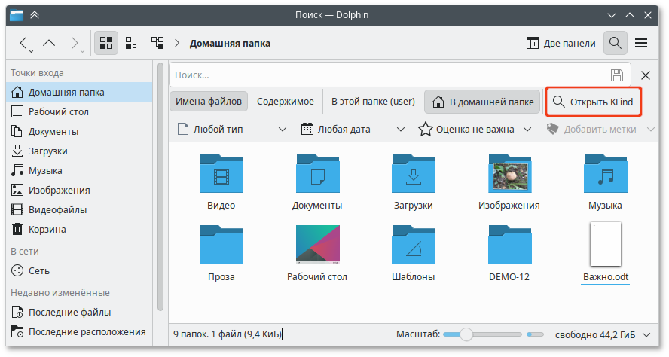The width and height of the screenshot is (669, 357).
Task: Click the search magnifier toolbar icon
Action: click(616, 43)
